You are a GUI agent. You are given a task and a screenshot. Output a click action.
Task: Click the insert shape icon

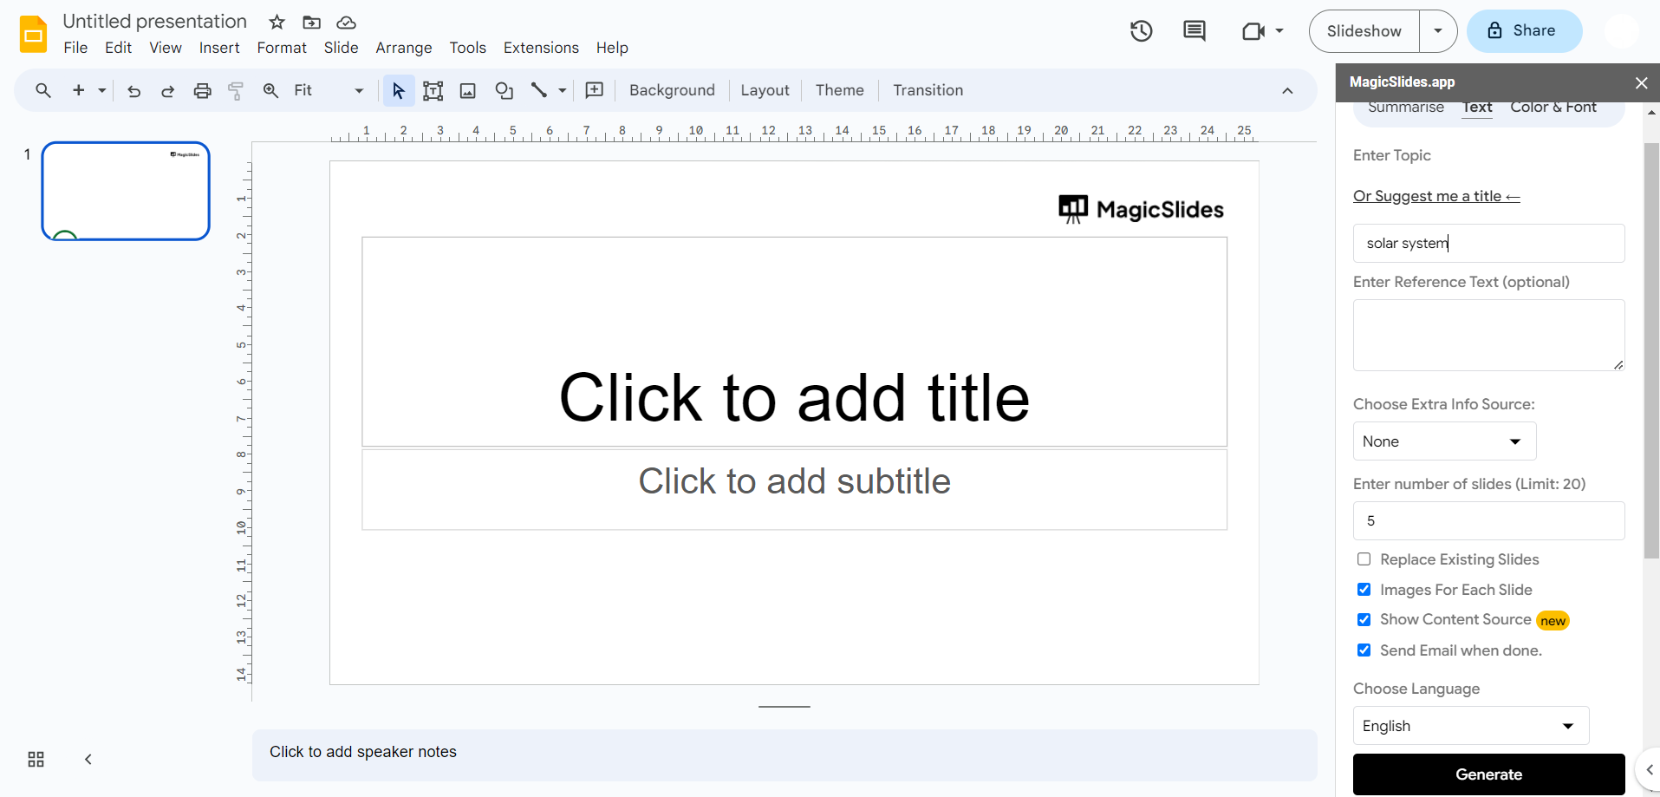504,90
